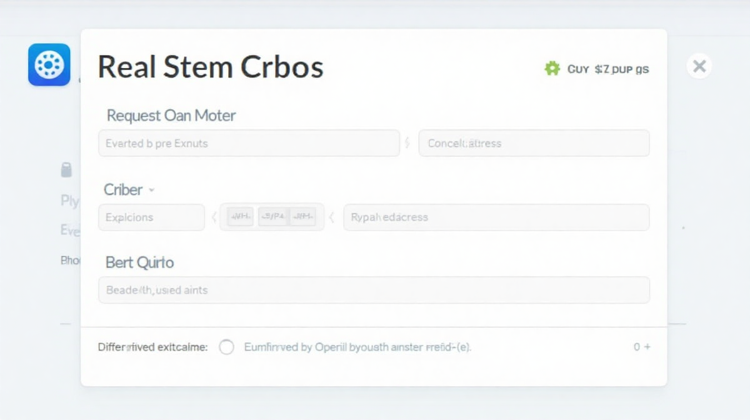Select the first segmented option button
Viewport: 750px width, 420px height.
click(240, 217)
